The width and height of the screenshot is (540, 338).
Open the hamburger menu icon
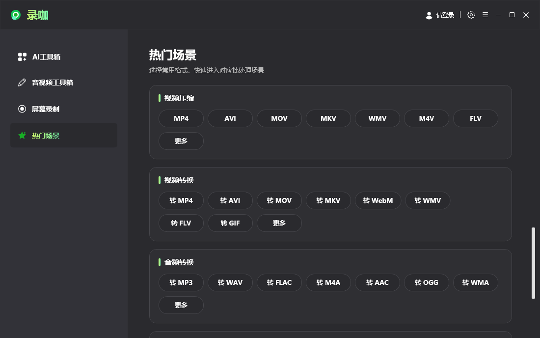tap(485, 15)
